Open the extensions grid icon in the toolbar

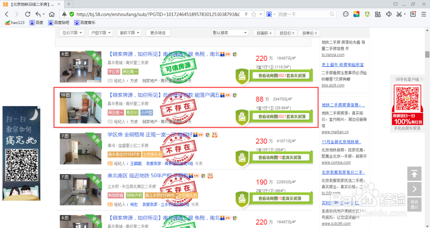(378, 14)
